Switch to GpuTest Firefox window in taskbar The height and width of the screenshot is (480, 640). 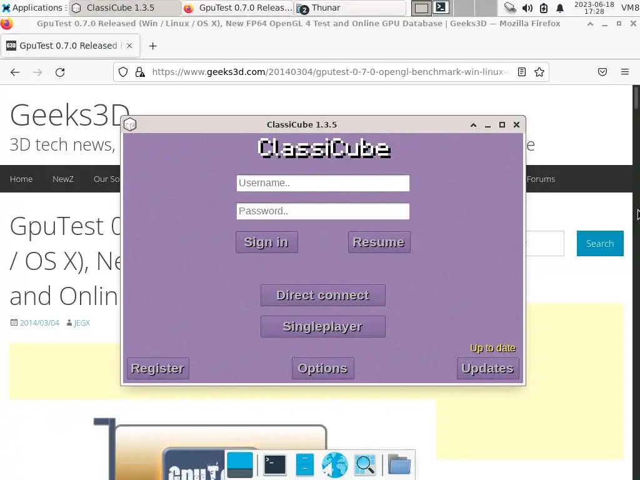237,7
